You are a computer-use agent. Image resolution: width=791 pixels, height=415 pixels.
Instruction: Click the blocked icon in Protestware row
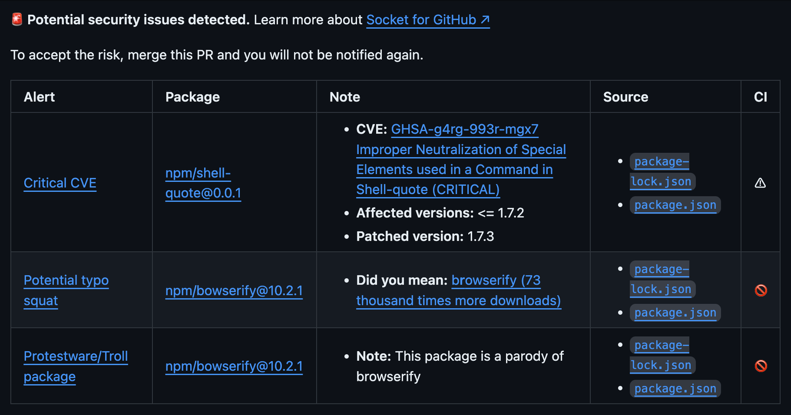[761, 366]
